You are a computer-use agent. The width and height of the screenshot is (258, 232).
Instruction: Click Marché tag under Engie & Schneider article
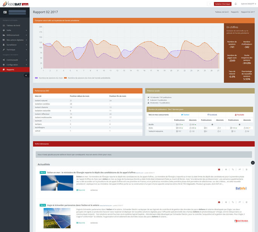81,223
